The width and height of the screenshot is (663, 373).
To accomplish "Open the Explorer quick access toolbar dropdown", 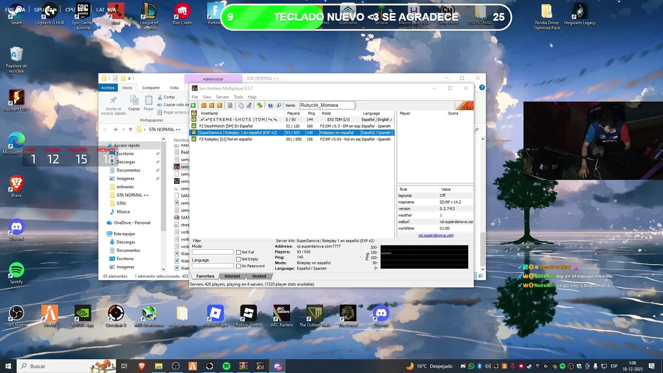I will pyautogui.click(x=129, y=79).
